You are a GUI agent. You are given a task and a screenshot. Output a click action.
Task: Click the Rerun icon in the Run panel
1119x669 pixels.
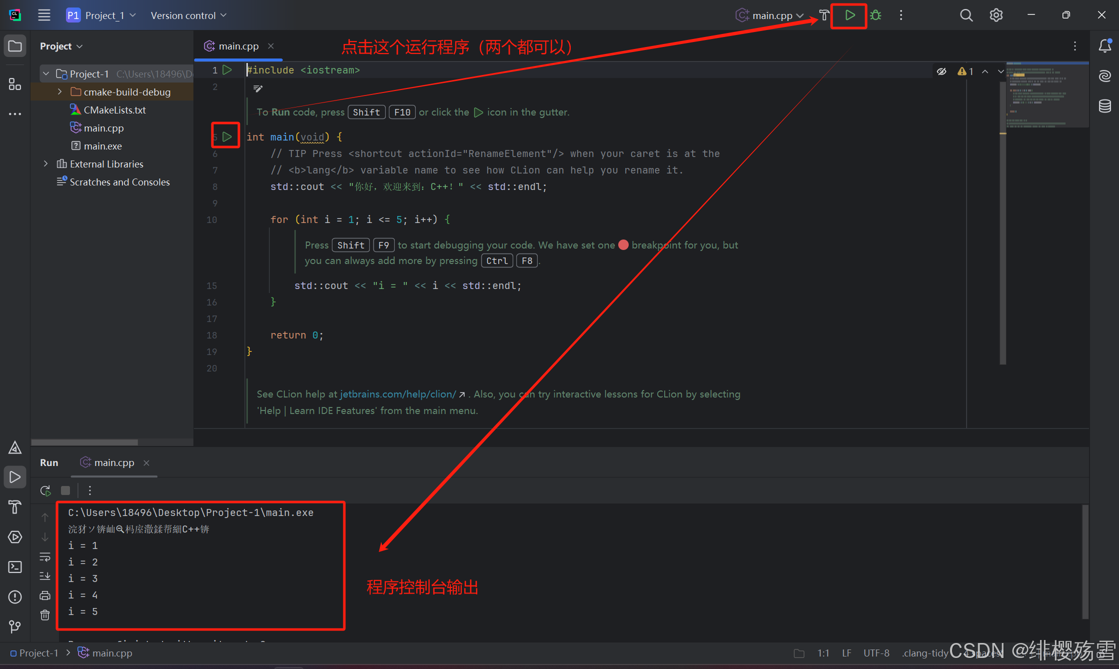tap(45, 490)
